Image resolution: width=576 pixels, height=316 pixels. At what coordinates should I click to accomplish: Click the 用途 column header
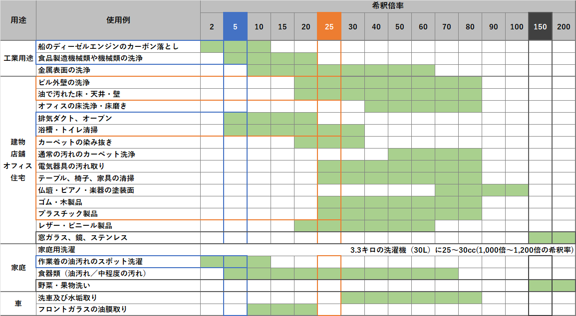point(18,20)
